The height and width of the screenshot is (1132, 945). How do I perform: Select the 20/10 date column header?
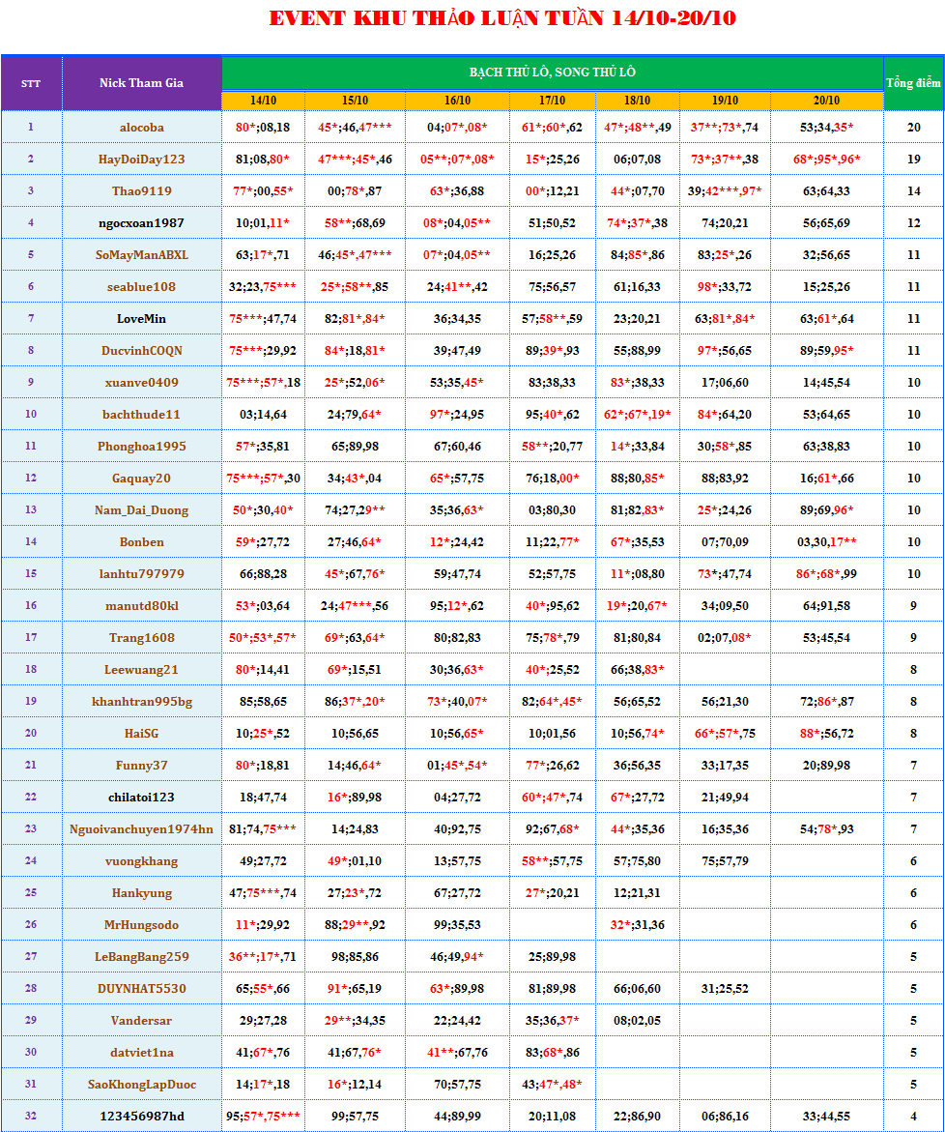pos(826,101)
